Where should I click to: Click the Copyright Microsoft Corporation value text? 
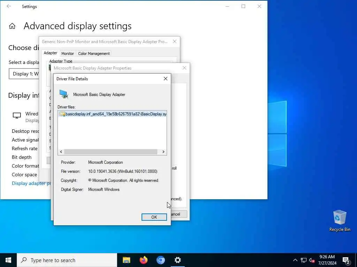pyautogui.click(x=123, y=180)
